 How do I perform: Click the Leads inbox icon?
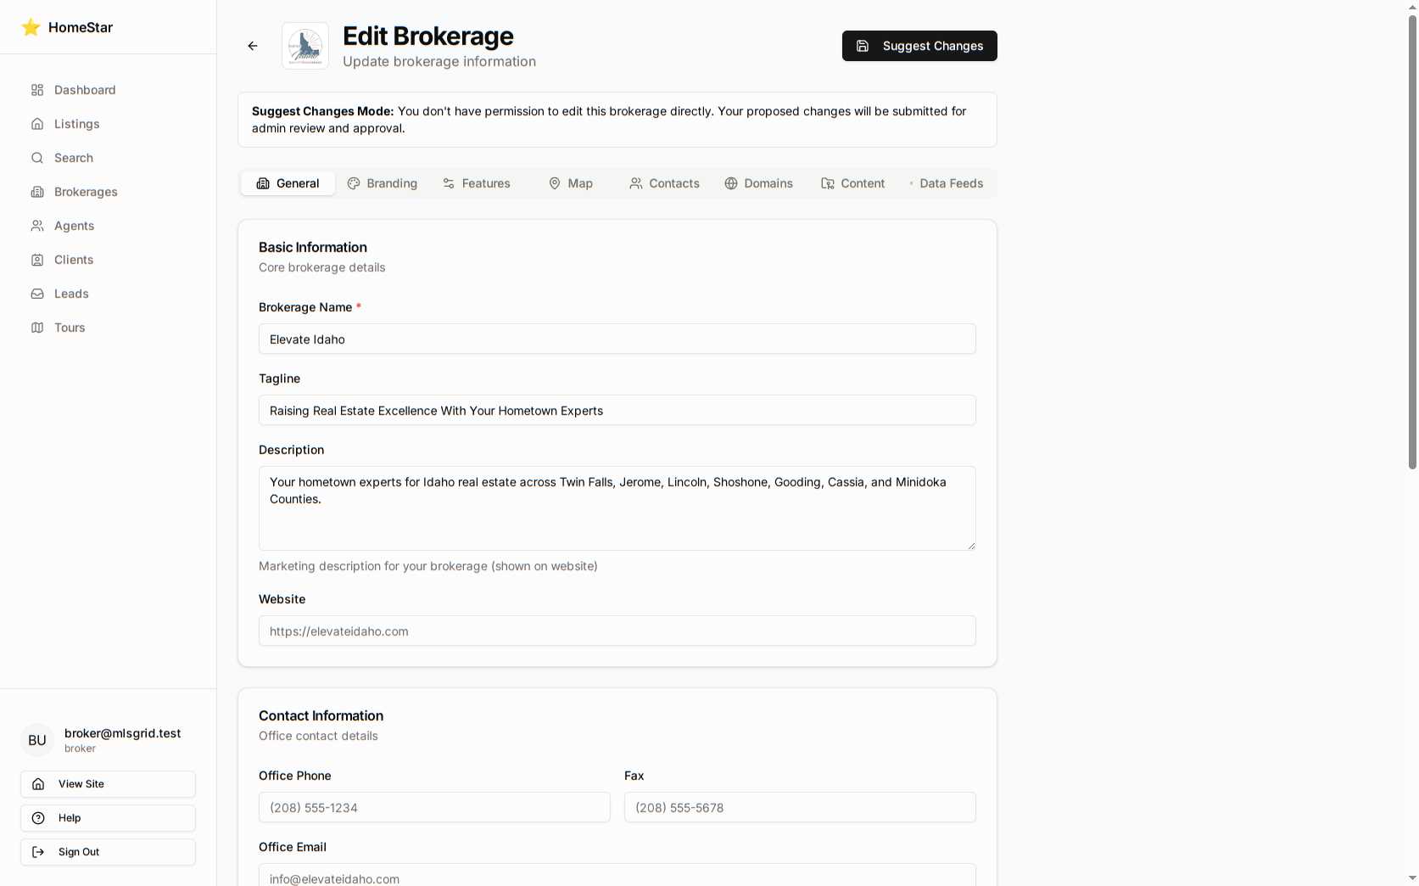(37, 294)
